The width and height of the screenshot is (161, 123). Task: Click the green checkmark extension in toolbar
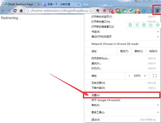coord(131,11)
